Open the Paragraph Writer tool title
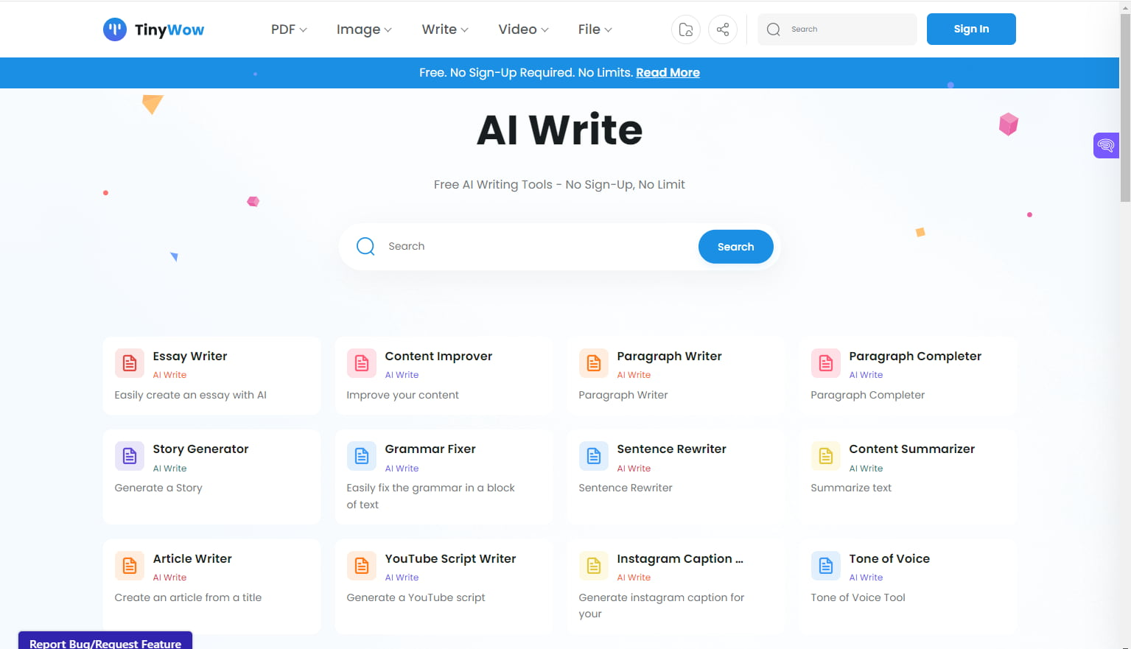 point(669,356)
